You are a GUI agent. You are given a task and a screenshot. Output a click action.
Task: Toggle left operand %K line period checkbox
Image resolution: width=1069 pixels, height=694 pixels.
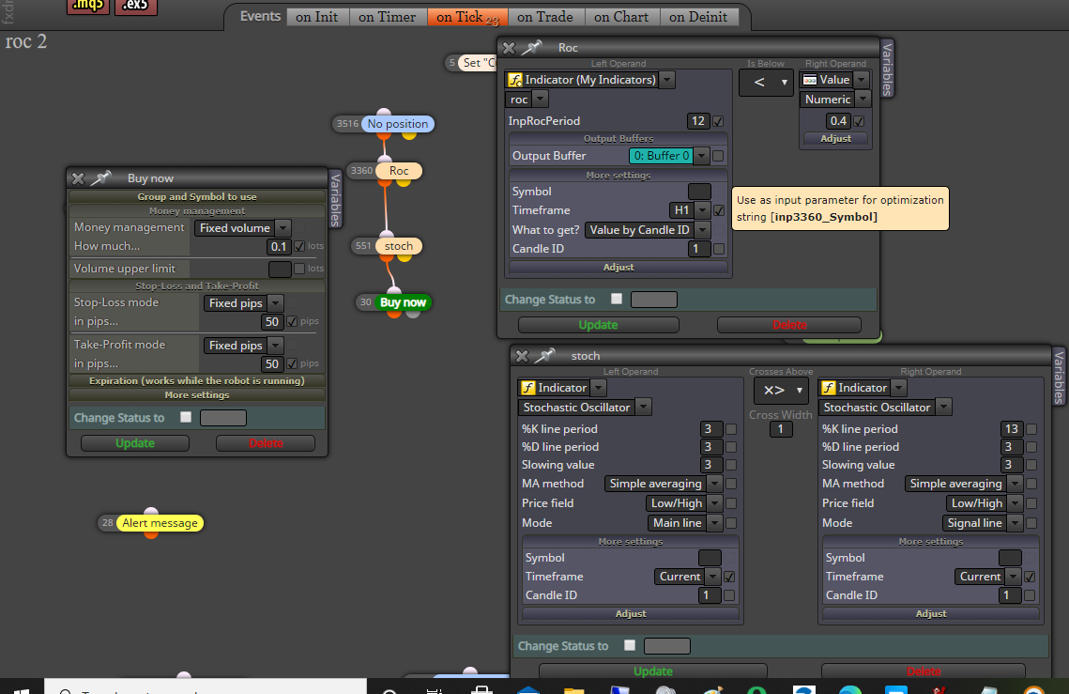731,429
